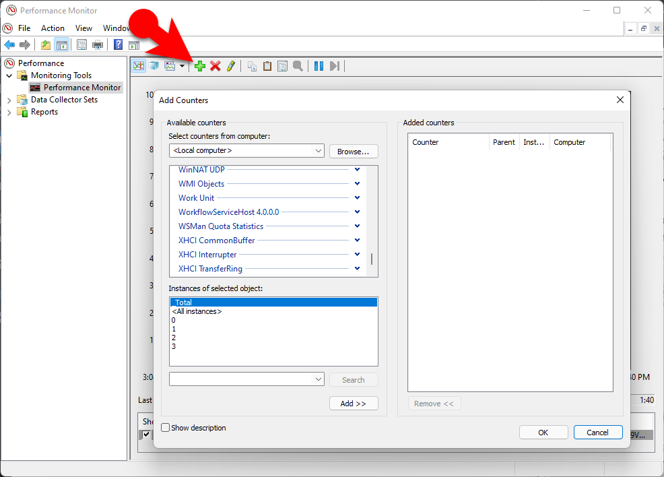The width and height of the screenshot is (664, 477).
Task: Expand the Work Unit counter group
Action: 357,198
